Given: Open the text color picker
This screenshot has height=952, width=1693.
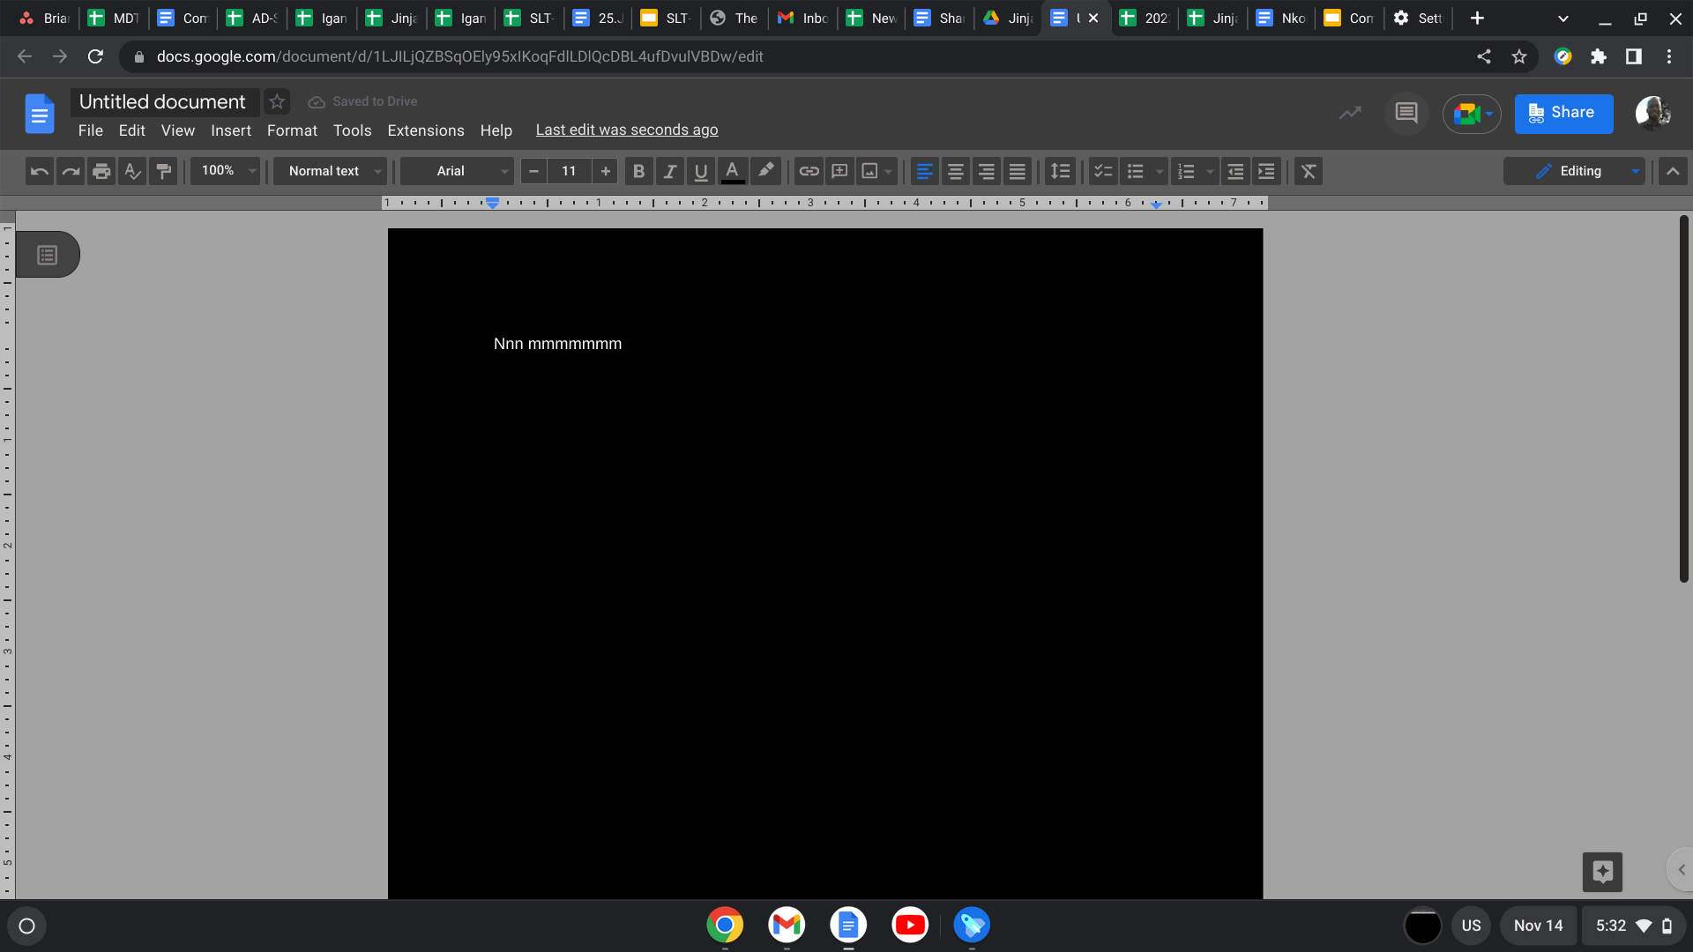Looking at the screenshot, I should tap(732, 171).
